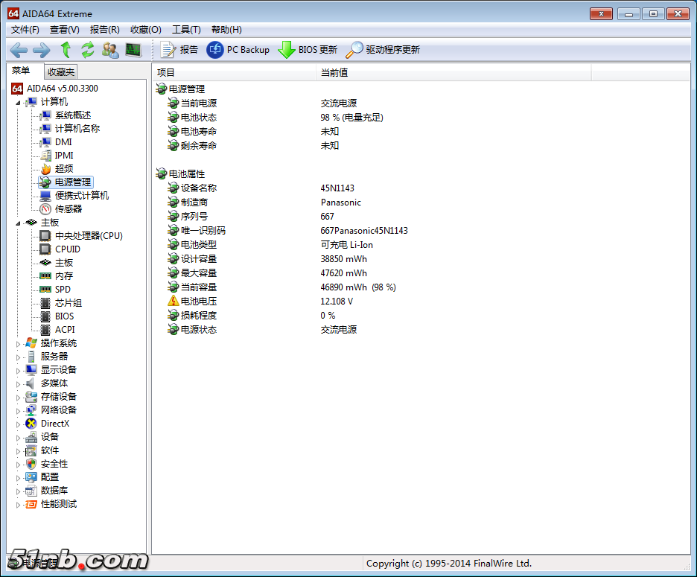
Task: Expand the 操作系统 tree node
Action: pos(19,343)
